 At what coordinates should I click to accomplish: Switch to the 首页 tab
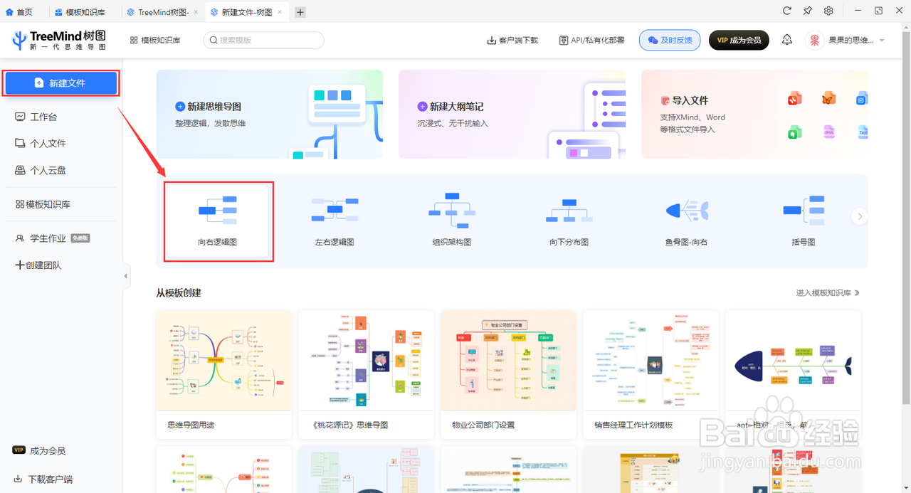point(21,11)
